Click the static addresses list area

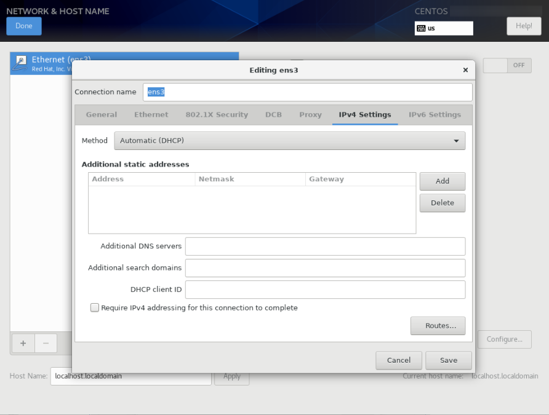252,210
